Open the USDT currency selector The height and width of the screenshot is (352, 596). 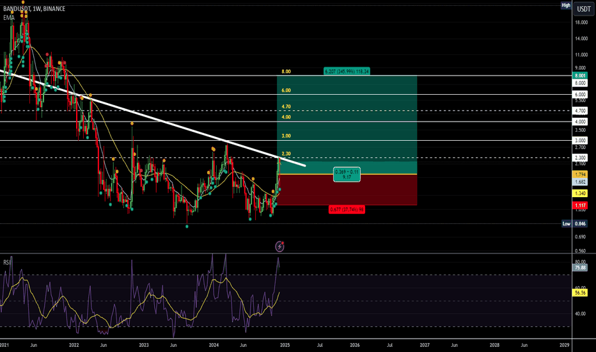583,9
